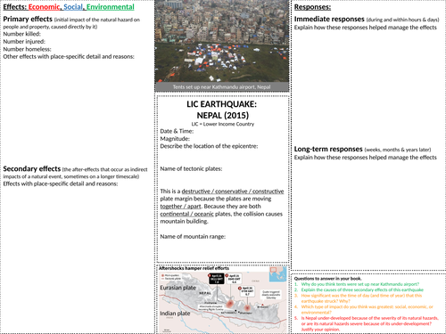Click the photo caption about Kathmandu airport tents
Screen dimensions: 446x334
point(222,87)
